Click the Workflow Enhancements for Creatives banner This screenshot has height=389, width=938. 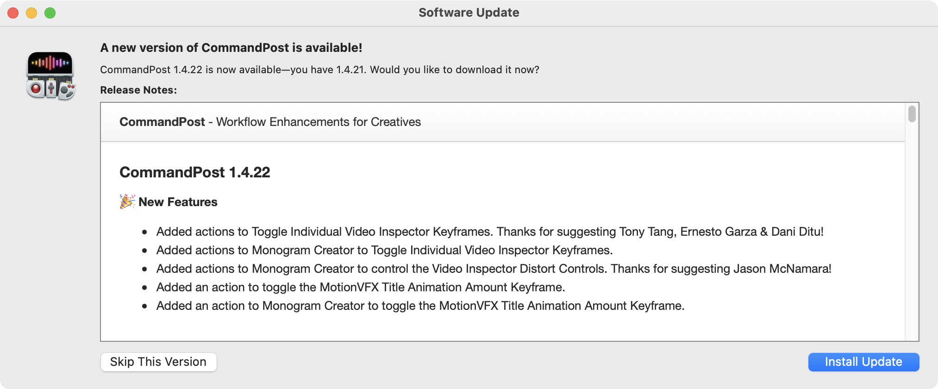point(270,122)
